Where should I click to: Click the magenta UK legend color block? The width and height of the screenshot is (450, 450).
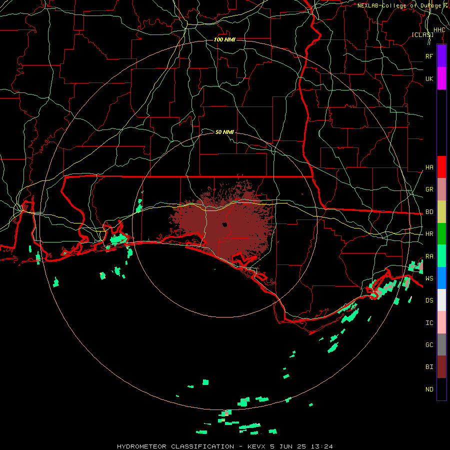click(x=441, y=78)
